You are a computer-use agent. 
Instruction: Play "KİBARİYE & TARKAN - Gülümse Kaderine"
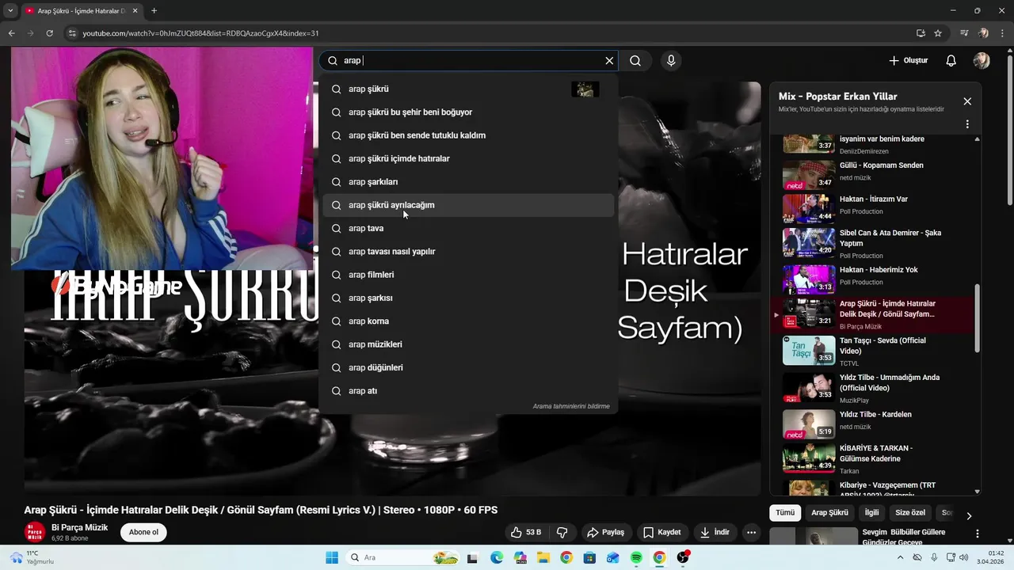[871, 458]
